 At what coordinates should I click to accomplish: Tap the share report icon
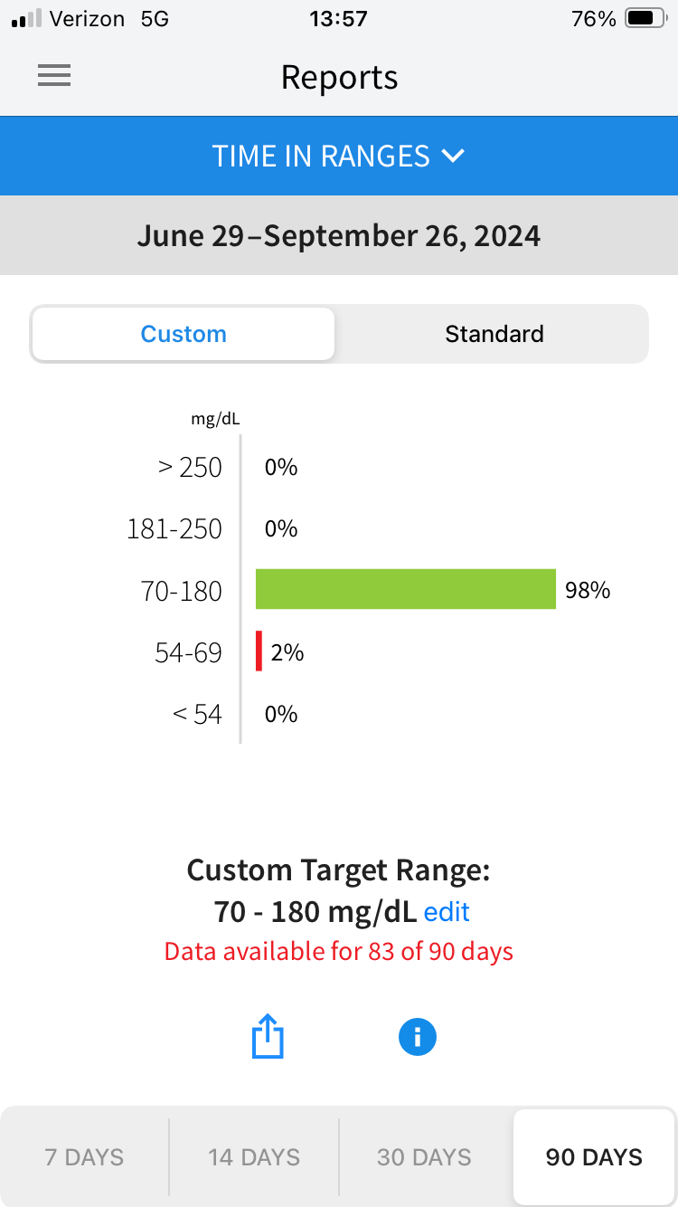[268, 1037]
